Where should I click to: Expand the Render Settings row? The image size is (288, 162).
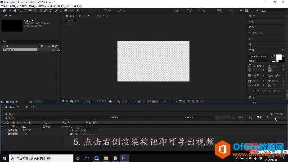[x=5, y=130]
